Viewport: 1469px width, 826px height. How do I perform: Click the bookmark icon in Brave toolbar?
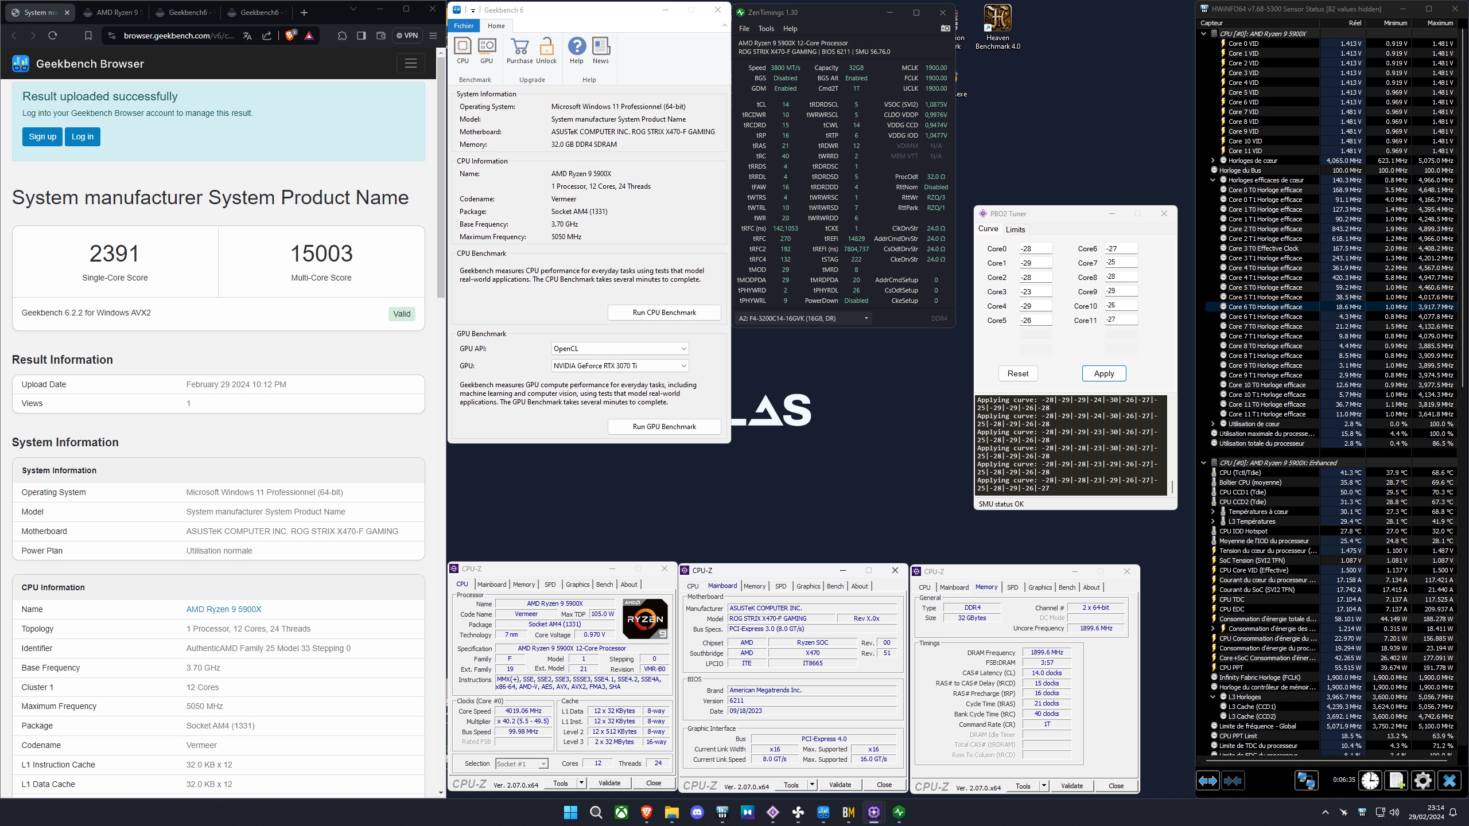tap(88, 36)
